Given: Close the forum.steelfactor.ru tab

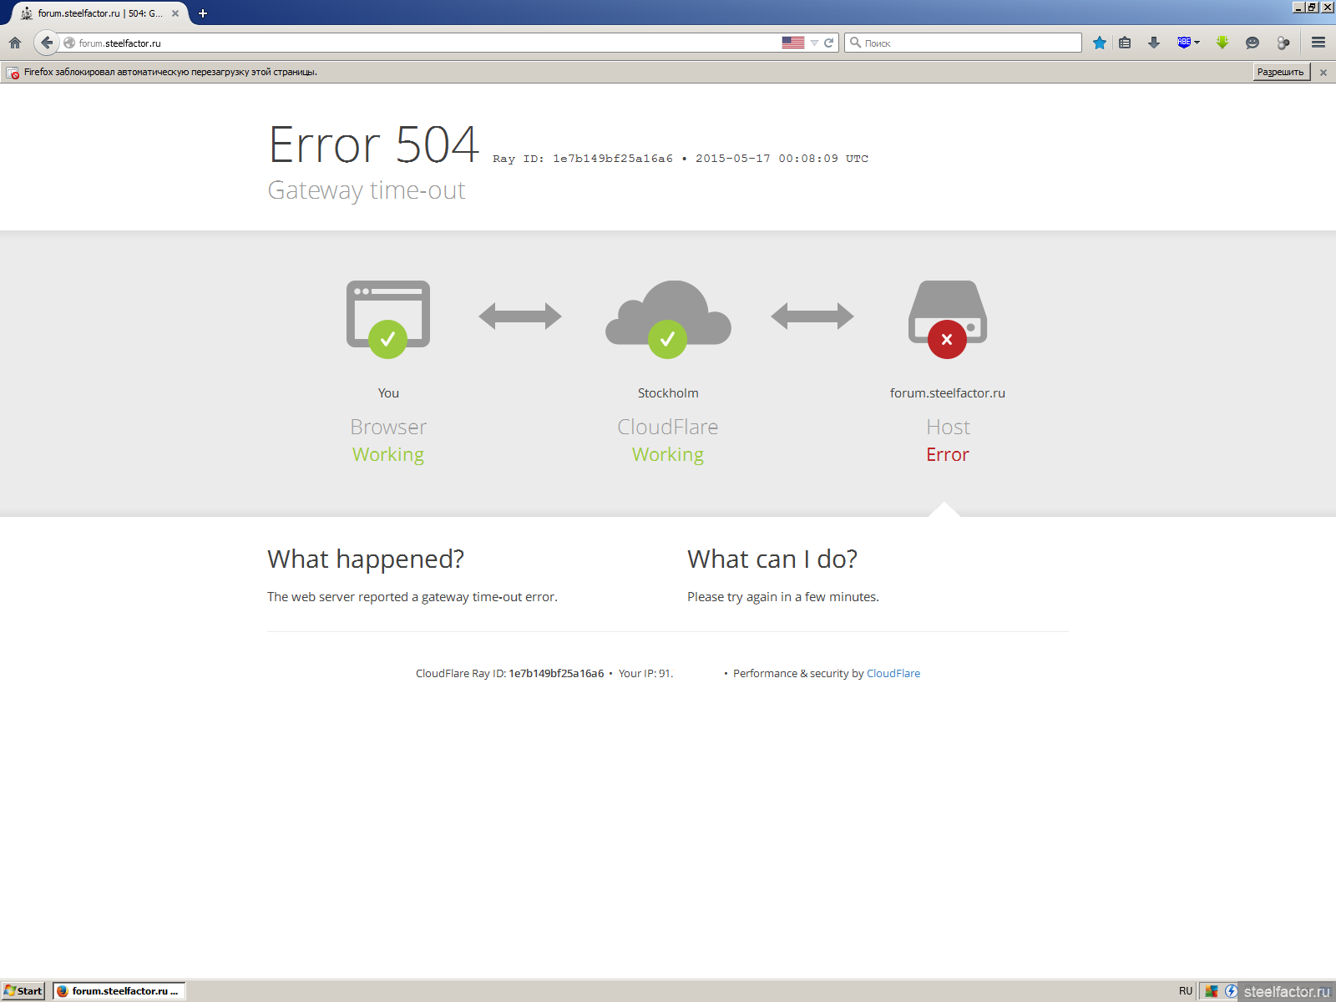Looking at the screenshot, I should [175, 13].
